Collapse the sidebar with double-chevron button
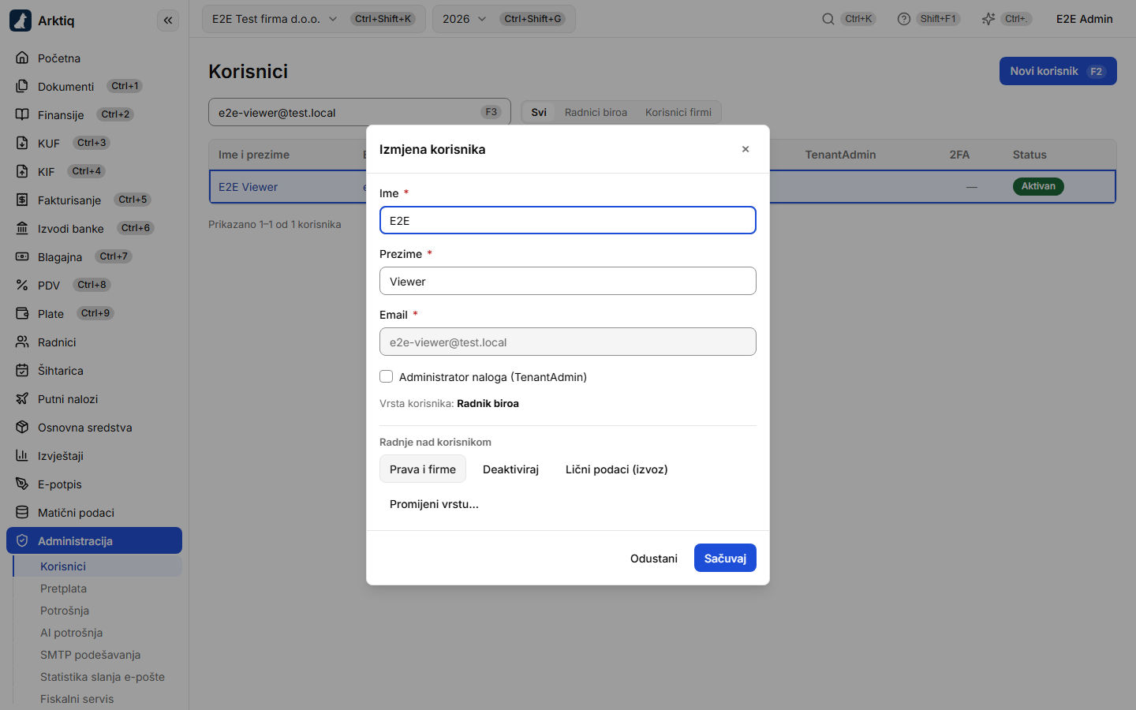 pyautogui.click(x=168, y=21)
